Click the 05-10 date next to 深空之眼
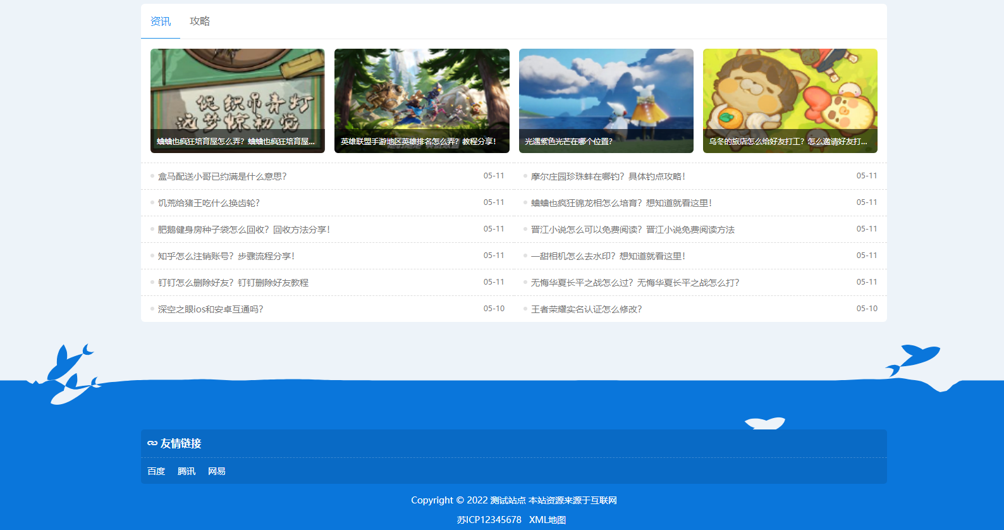Viewport: 1004px width, 530px height. click(x=494, y=309)
